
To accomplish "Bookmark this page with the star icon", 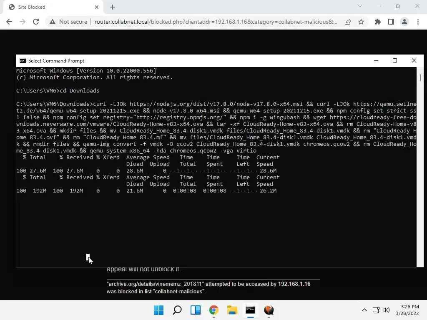I will [361, 22].
